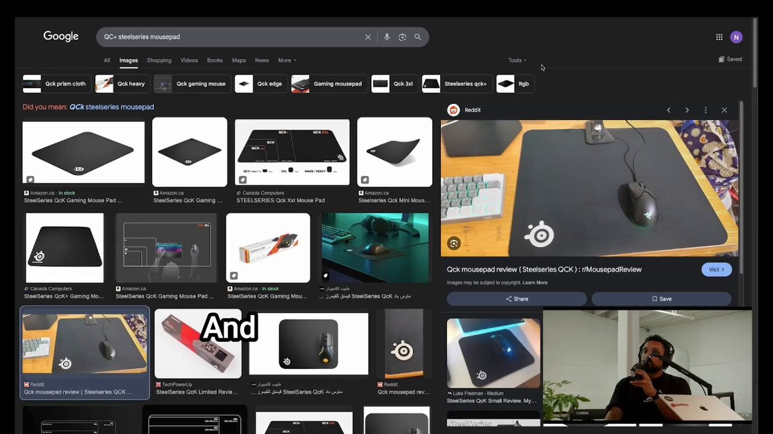The width and height of the screenshot is (773, 434).
Task: Open the Maps tab
Action: pos(239,60)
